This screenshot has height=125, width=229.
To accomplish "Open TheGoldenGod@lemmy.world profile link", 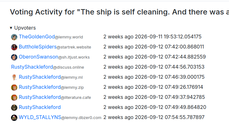I will pos(51,37).
